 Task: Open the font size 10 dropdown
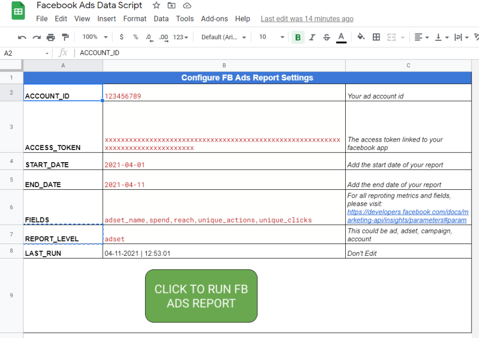pos(272,37)
